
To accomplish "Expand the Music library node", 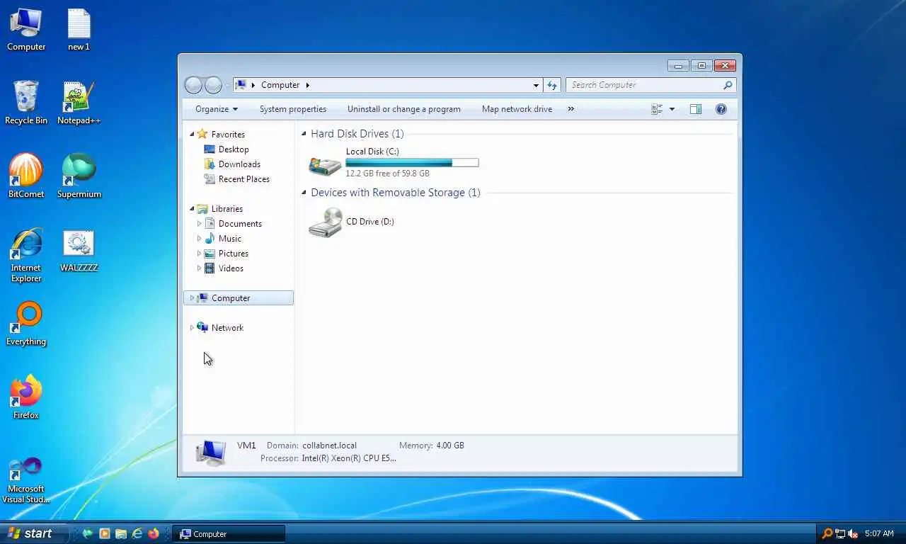I will pos(199,239).
